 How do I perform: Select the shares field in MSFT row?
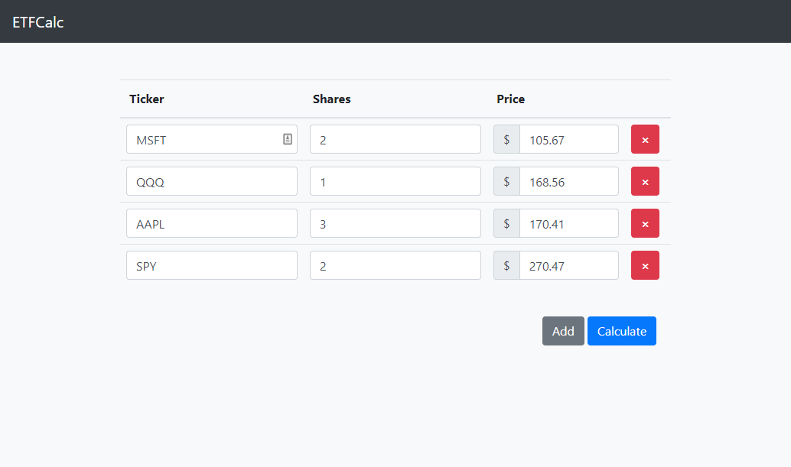point(395,139)
